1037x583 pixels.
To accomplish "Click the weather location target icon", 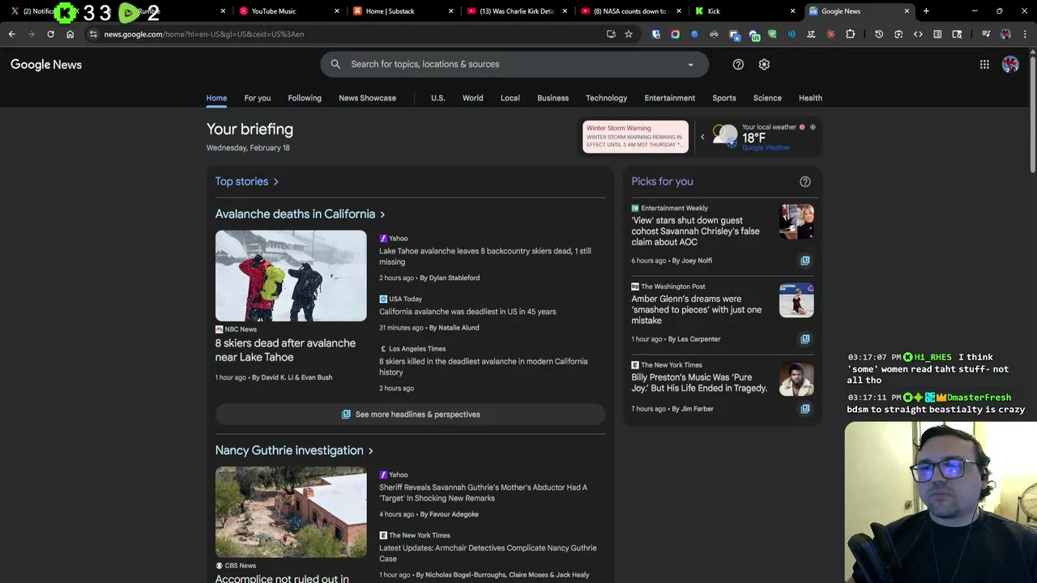I will tap(813, 127).
